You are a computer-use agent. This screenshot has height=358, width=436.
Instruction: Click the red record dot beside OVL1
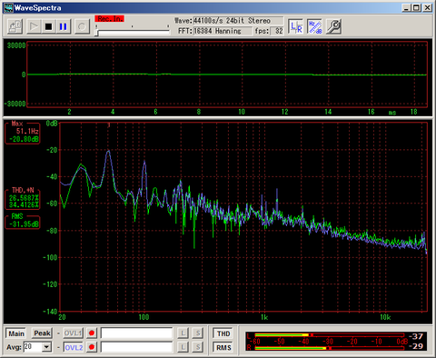(x=92, y=333)
